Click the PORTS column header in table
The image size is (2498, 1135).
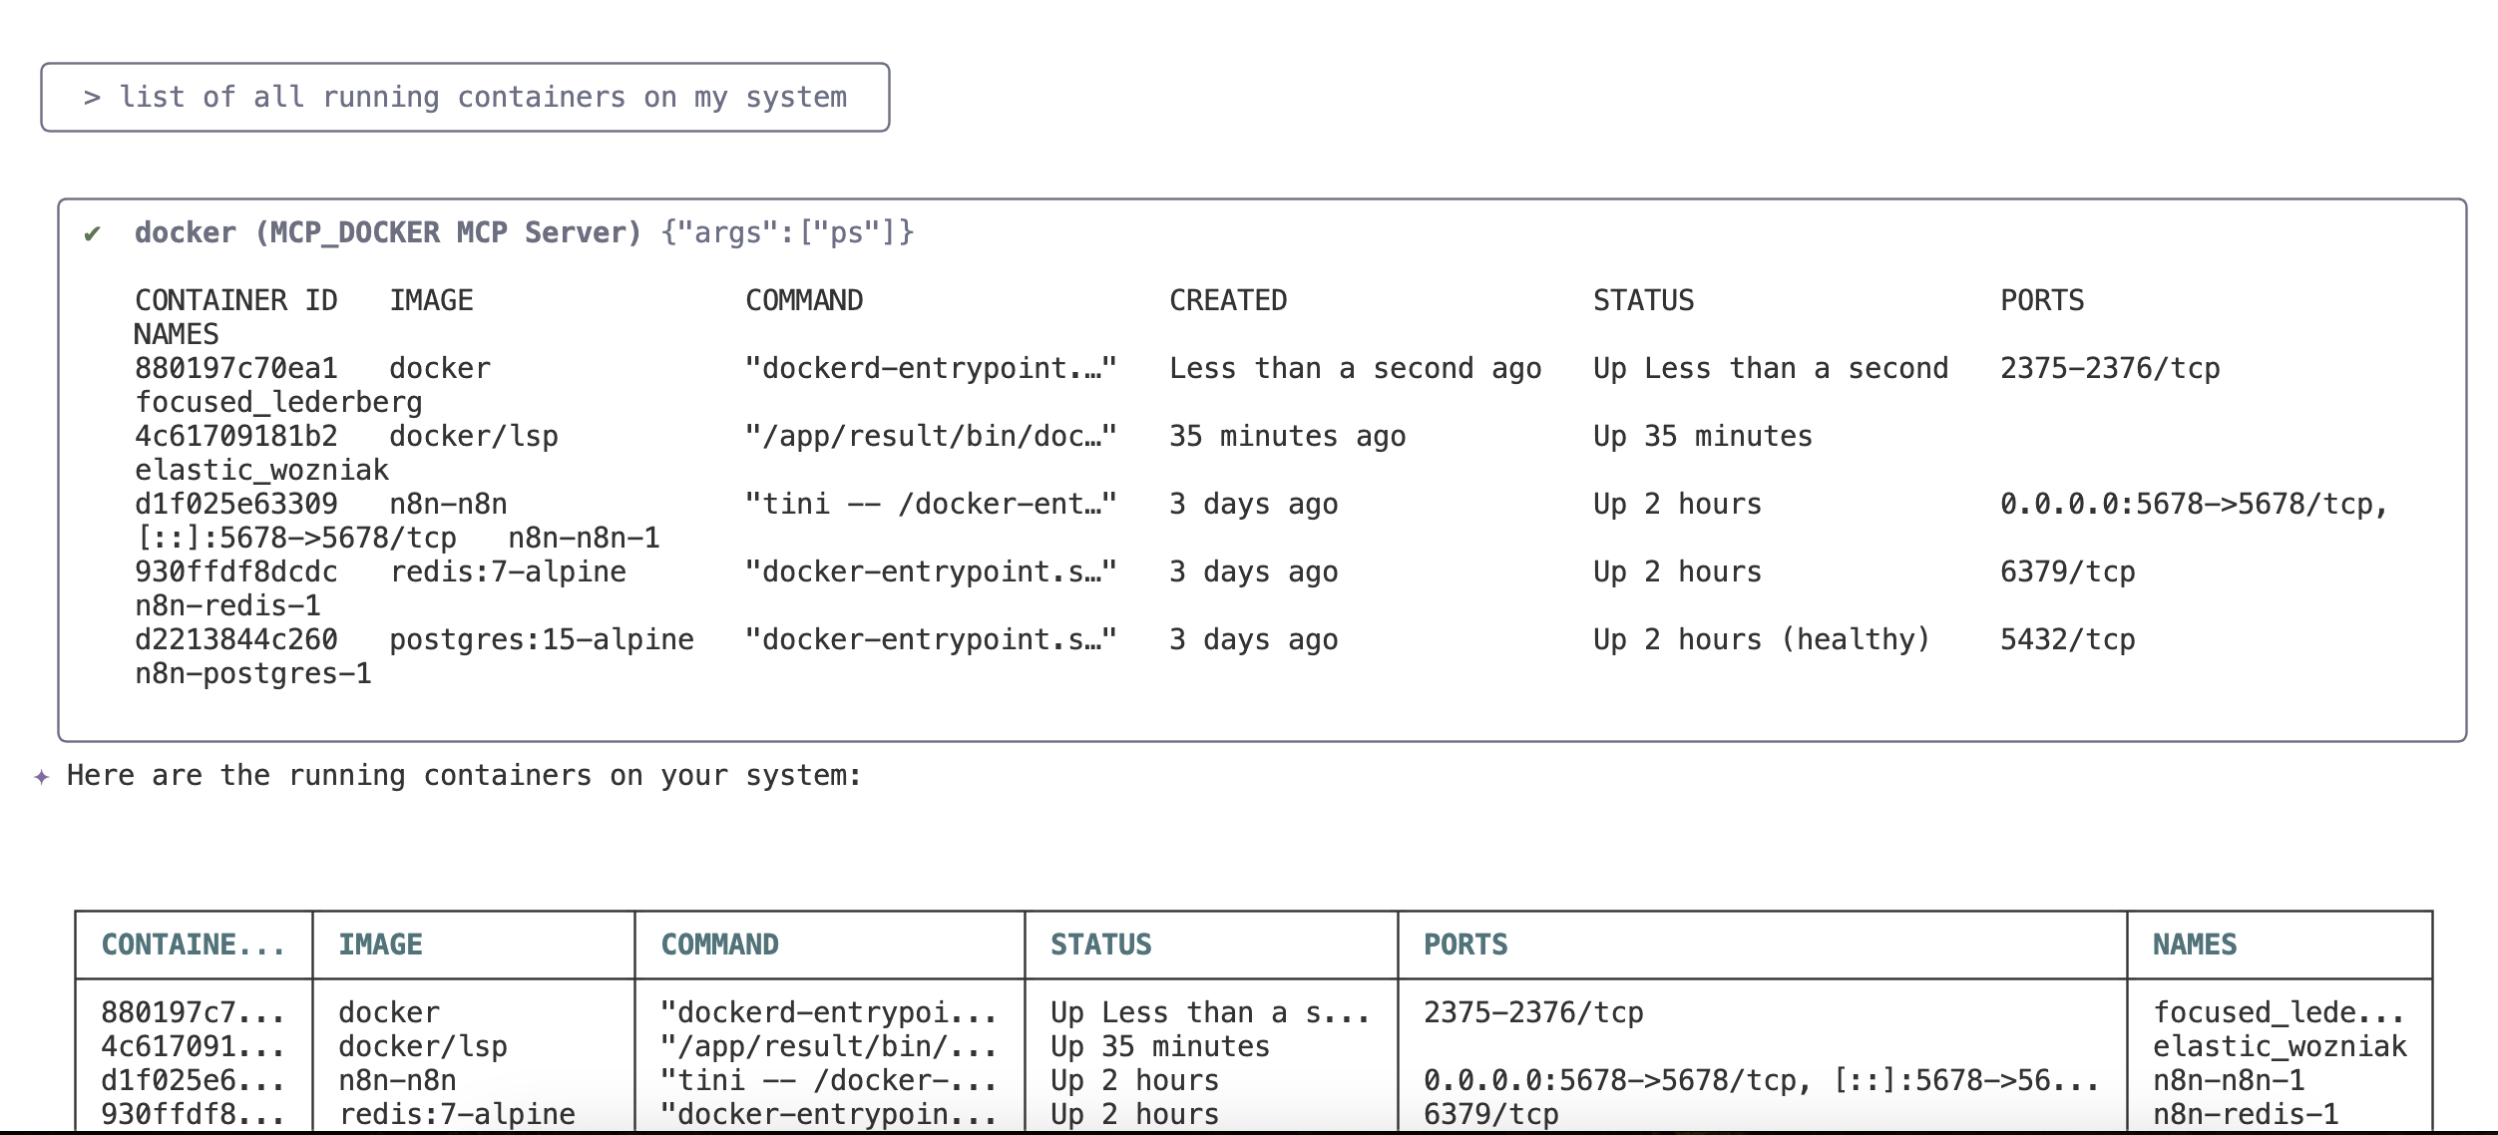point(1464,945)
